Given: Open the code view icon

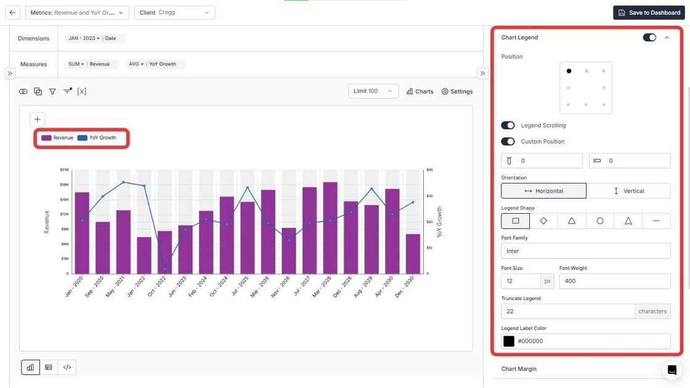Looking at the screenshot, I should 67,367.
